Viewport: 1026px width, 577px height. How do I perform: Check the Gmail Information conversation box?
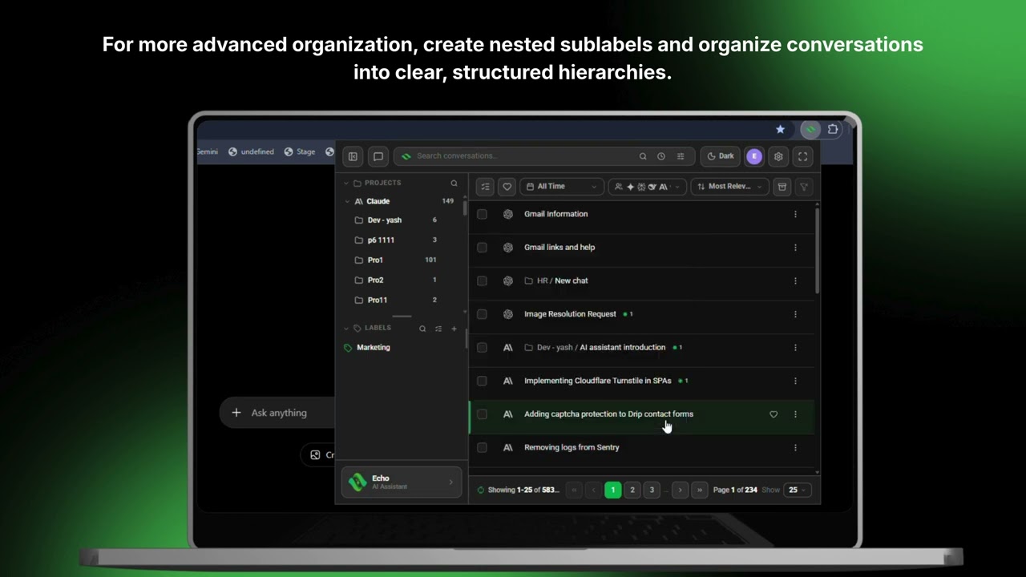pos(482,214)
